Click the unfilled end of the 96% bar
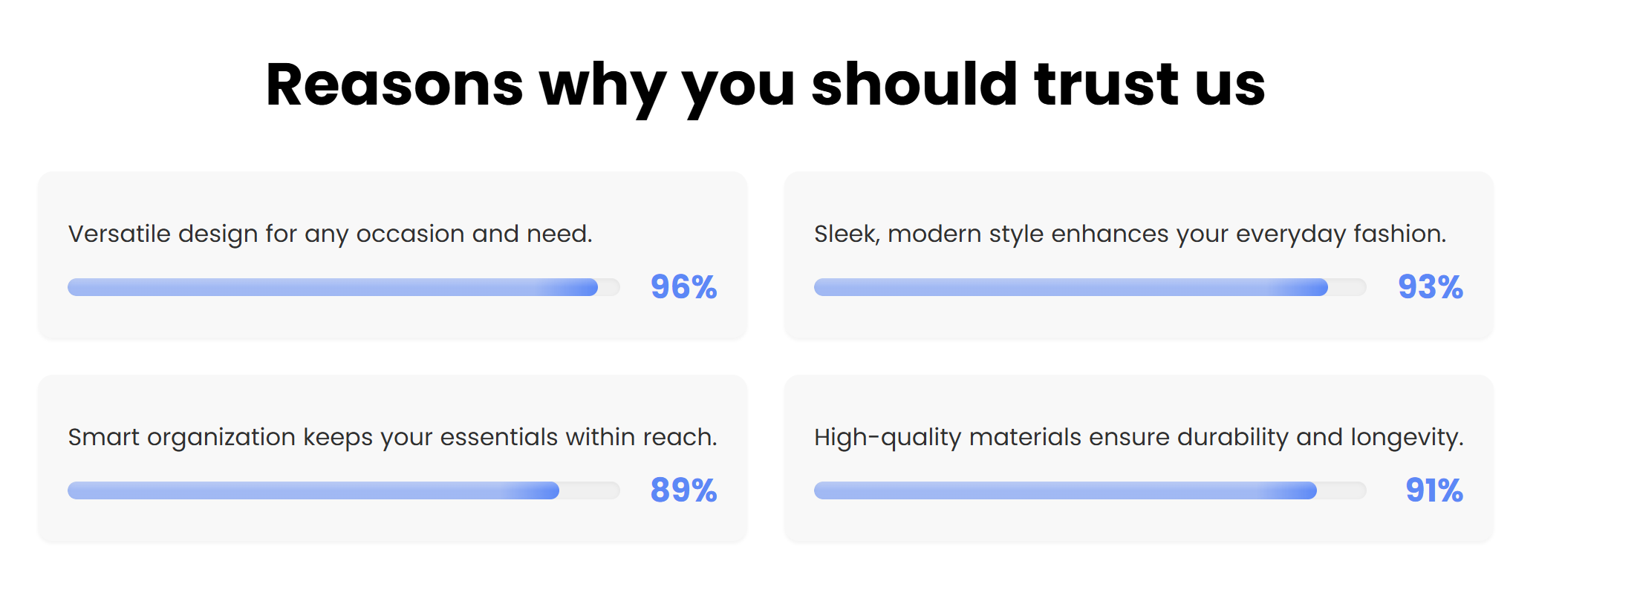Screen dimensions: 1640x601 pos(609,287)
